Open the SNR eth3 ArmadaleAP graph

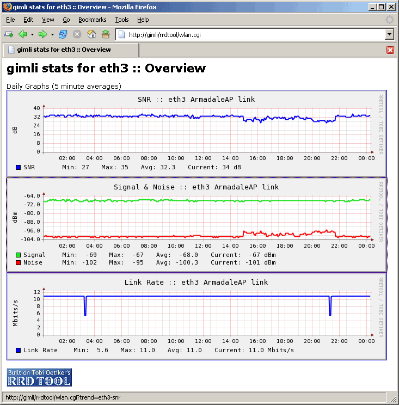197,133
